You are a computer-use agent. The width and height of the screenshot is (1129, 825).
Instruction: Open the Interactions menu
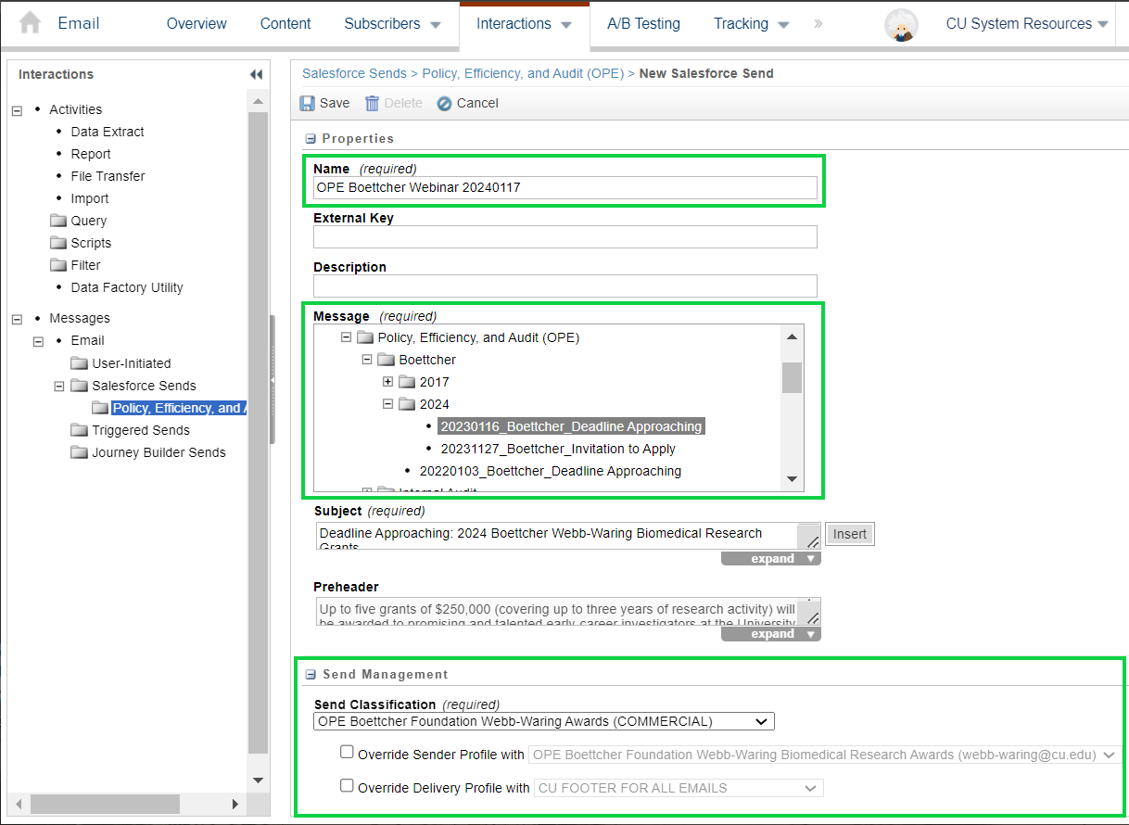[x=524, y=24]
